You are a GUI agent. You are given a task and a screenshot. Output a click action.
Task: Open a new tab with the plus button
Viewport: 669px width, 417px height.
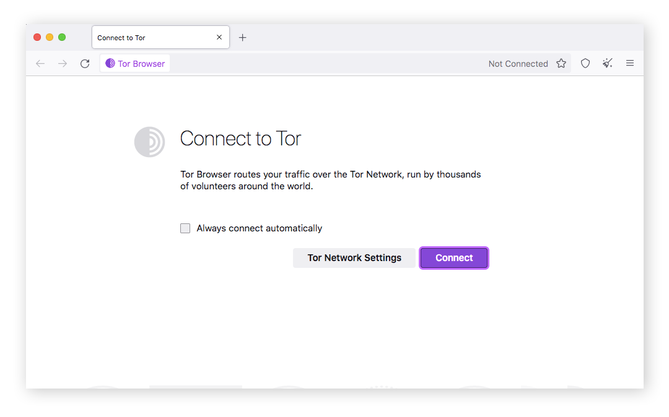pos(242,37)
